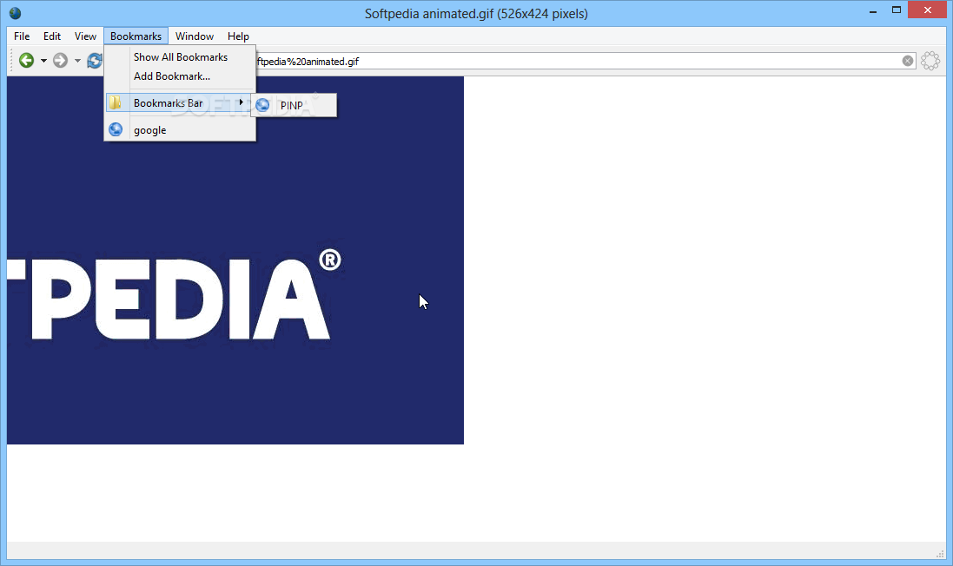Image resolution: width=953 pixels, height=566 pixels.
Task: Choose Add Bookmark... entry
Action: pos(180,76)
